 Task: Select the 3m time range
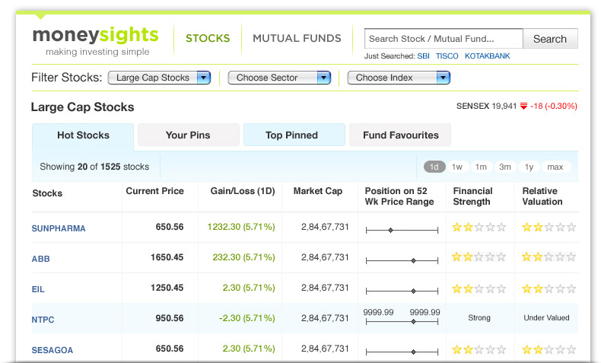coord(505,167)
